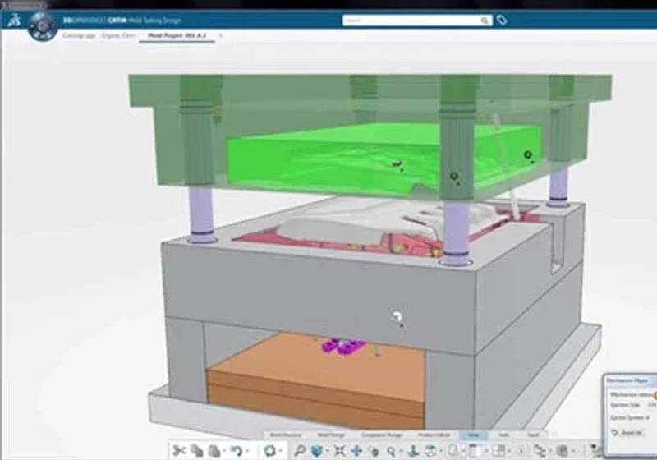
Task: Select the active View section tab
Action: [x=474, y=435]
